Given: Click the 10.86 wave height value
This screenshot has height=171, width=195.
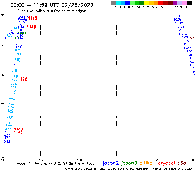Looking at the screenshot, I should 186,44.
